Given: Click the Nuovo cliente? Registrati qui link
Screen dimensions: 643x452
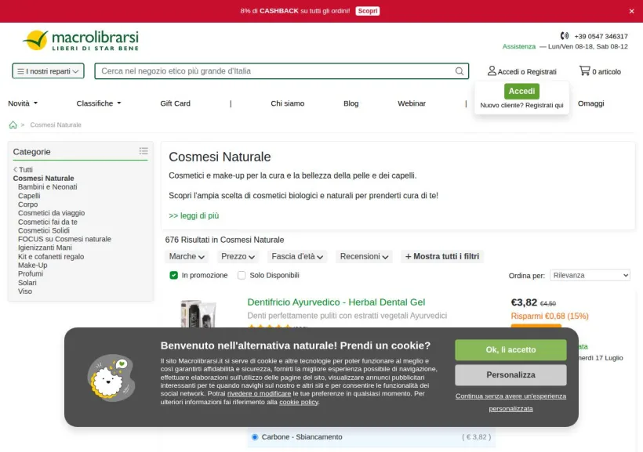Looking at the screenshot, I should [521, 105].
